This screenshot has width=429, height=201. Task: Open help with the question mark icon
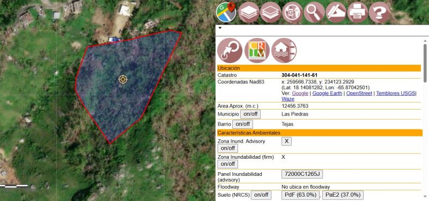coord(379,12)
